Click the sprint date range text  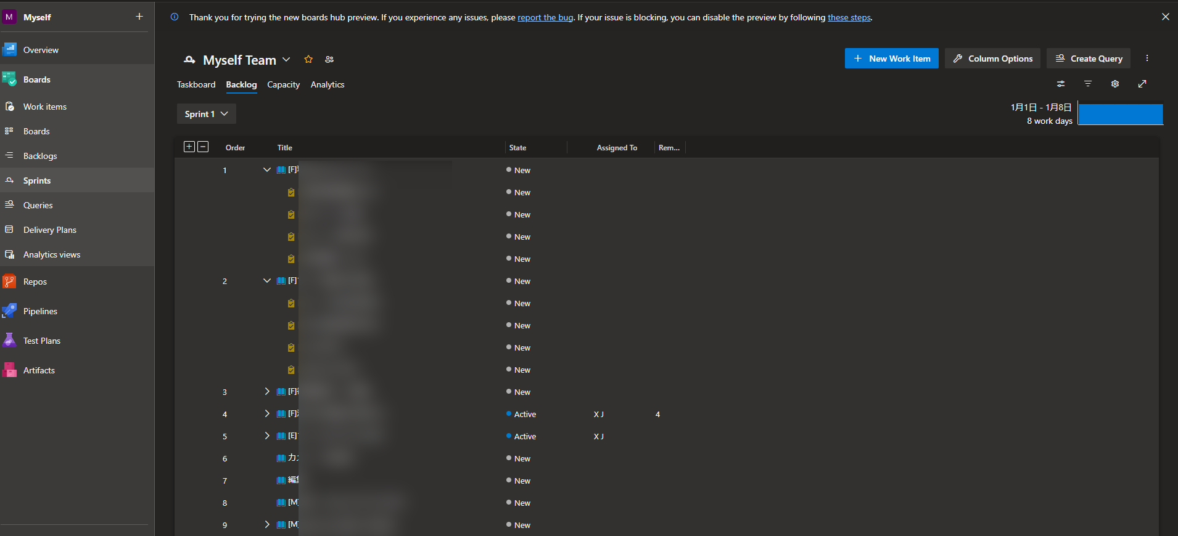click(1041, 107)
